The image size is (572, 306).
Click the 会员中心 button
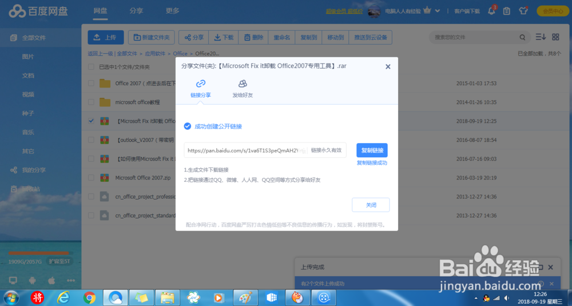pyautogui.click(x=553, y=11)
